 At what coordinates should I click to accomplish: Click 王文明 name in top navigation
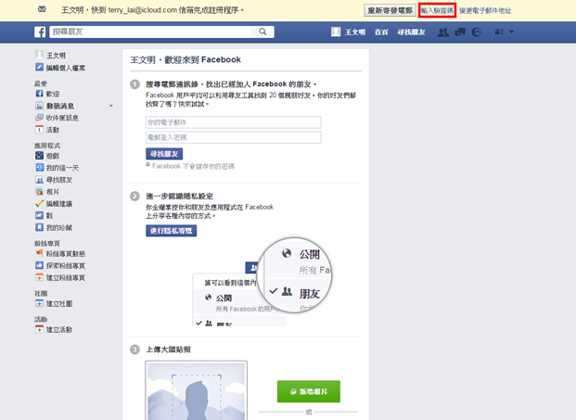pos(355,32)
